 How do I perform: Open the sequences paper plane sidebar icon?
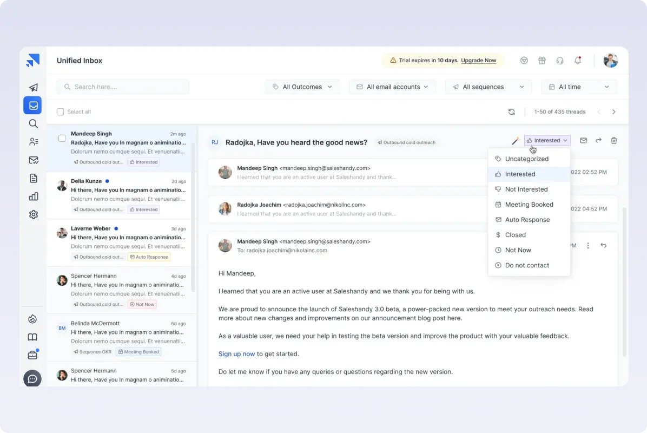pyautogui.click(x=33, y=87)
